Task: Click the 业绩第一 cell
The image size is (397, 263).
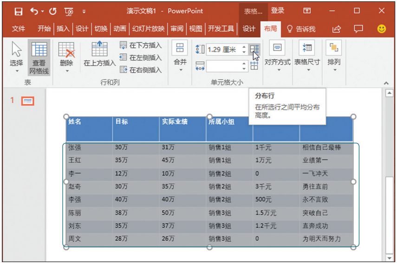Action: point(326,161)
